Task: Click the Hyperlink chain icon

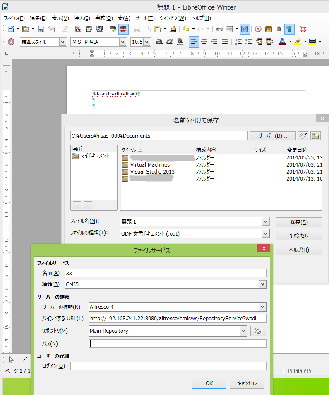Action: (x=219, y=29)
